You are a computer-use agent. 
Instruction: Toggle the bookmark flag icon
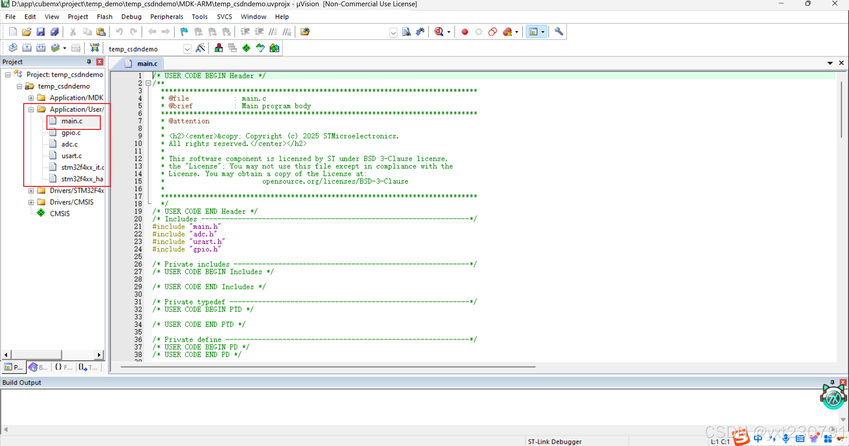184,32
